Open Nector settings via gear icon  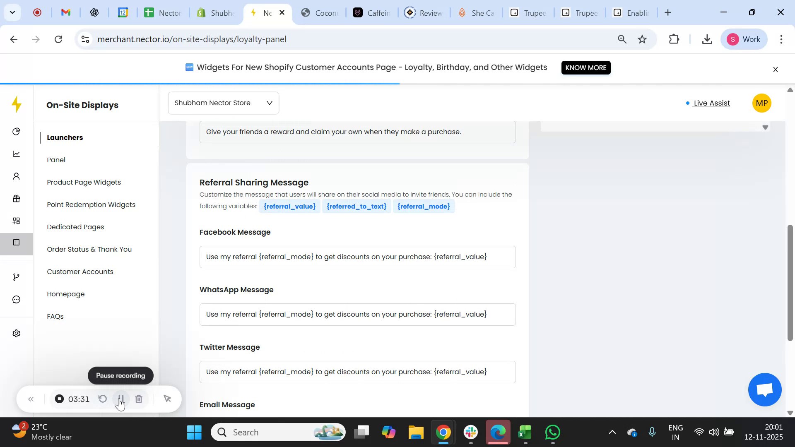[x=17, y=333]
